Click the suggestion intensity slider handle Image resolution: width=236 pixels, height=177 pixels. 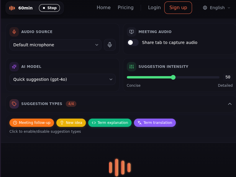pyautogui.click(x=173, y=77)
